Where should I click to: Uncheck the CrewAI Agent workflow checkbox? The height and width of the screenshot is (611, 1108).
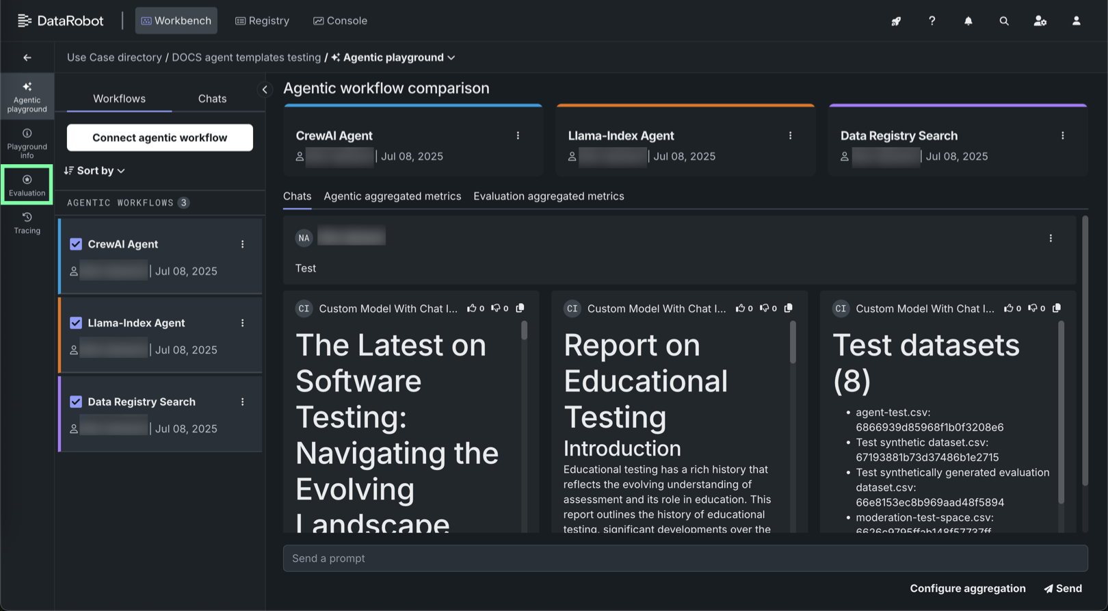76,244
